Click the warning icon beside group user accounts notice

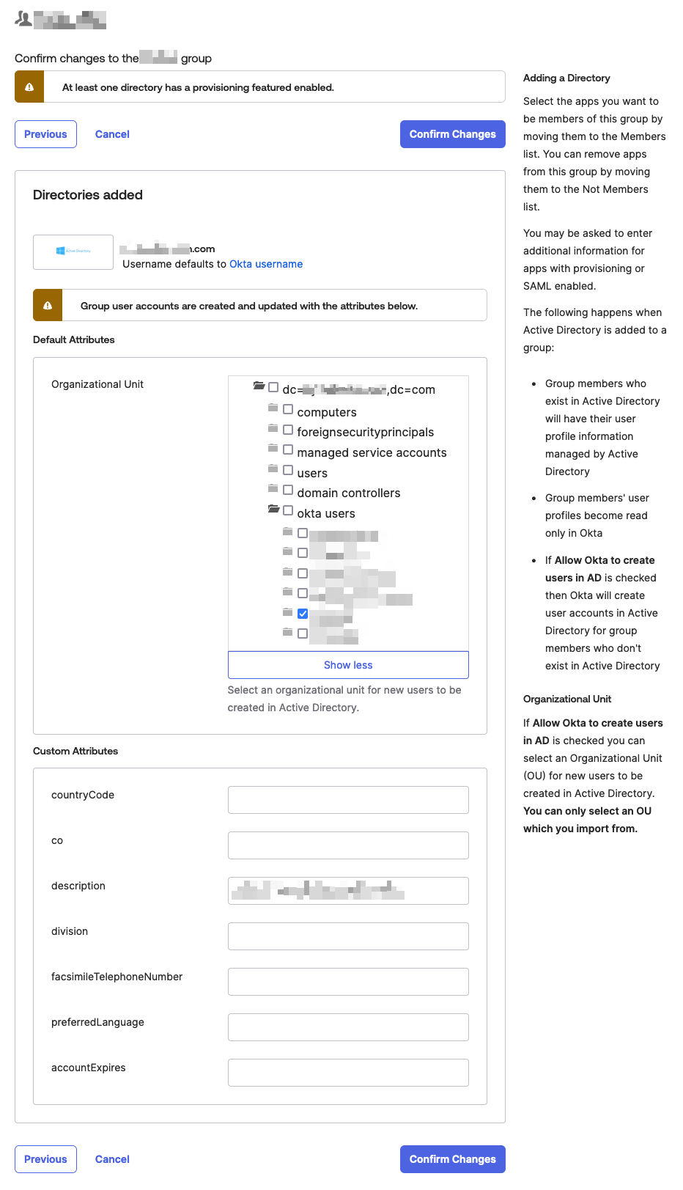pyautogui.click(x=48, y=306)
